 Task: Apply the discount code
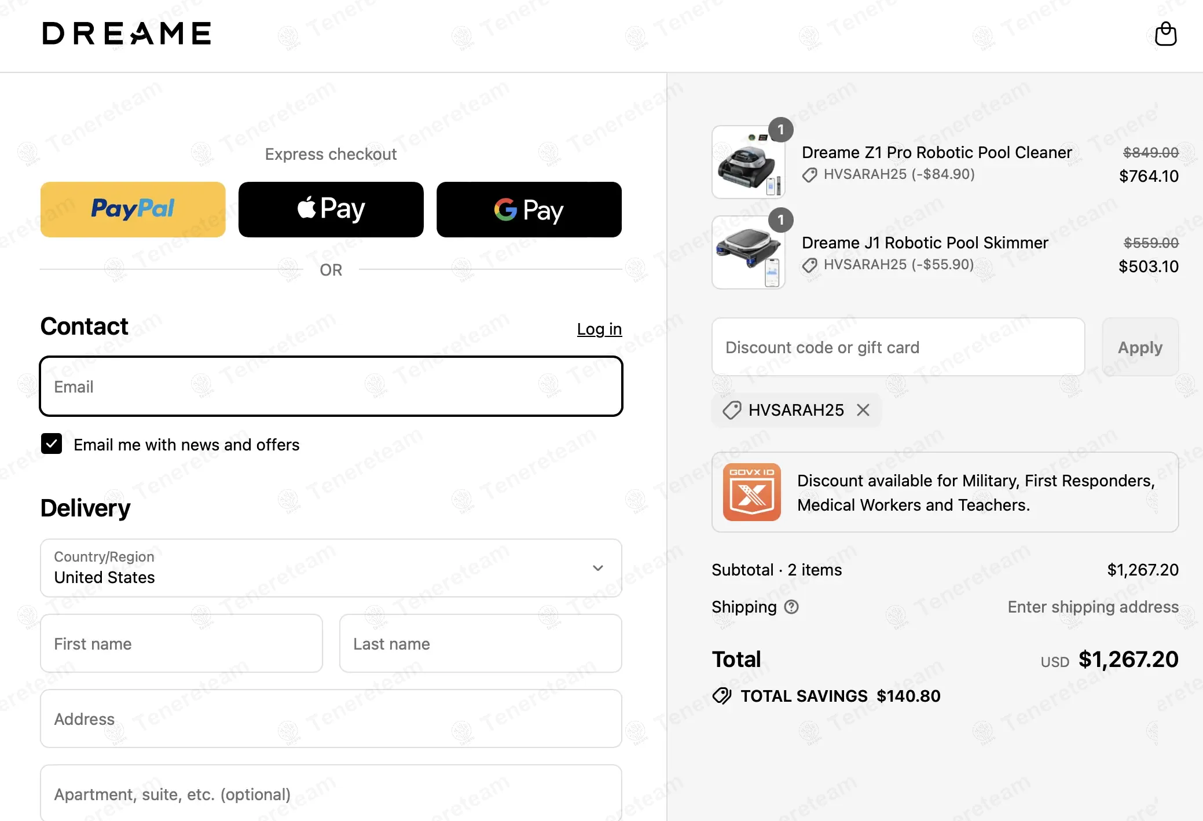click(1140, 347)
